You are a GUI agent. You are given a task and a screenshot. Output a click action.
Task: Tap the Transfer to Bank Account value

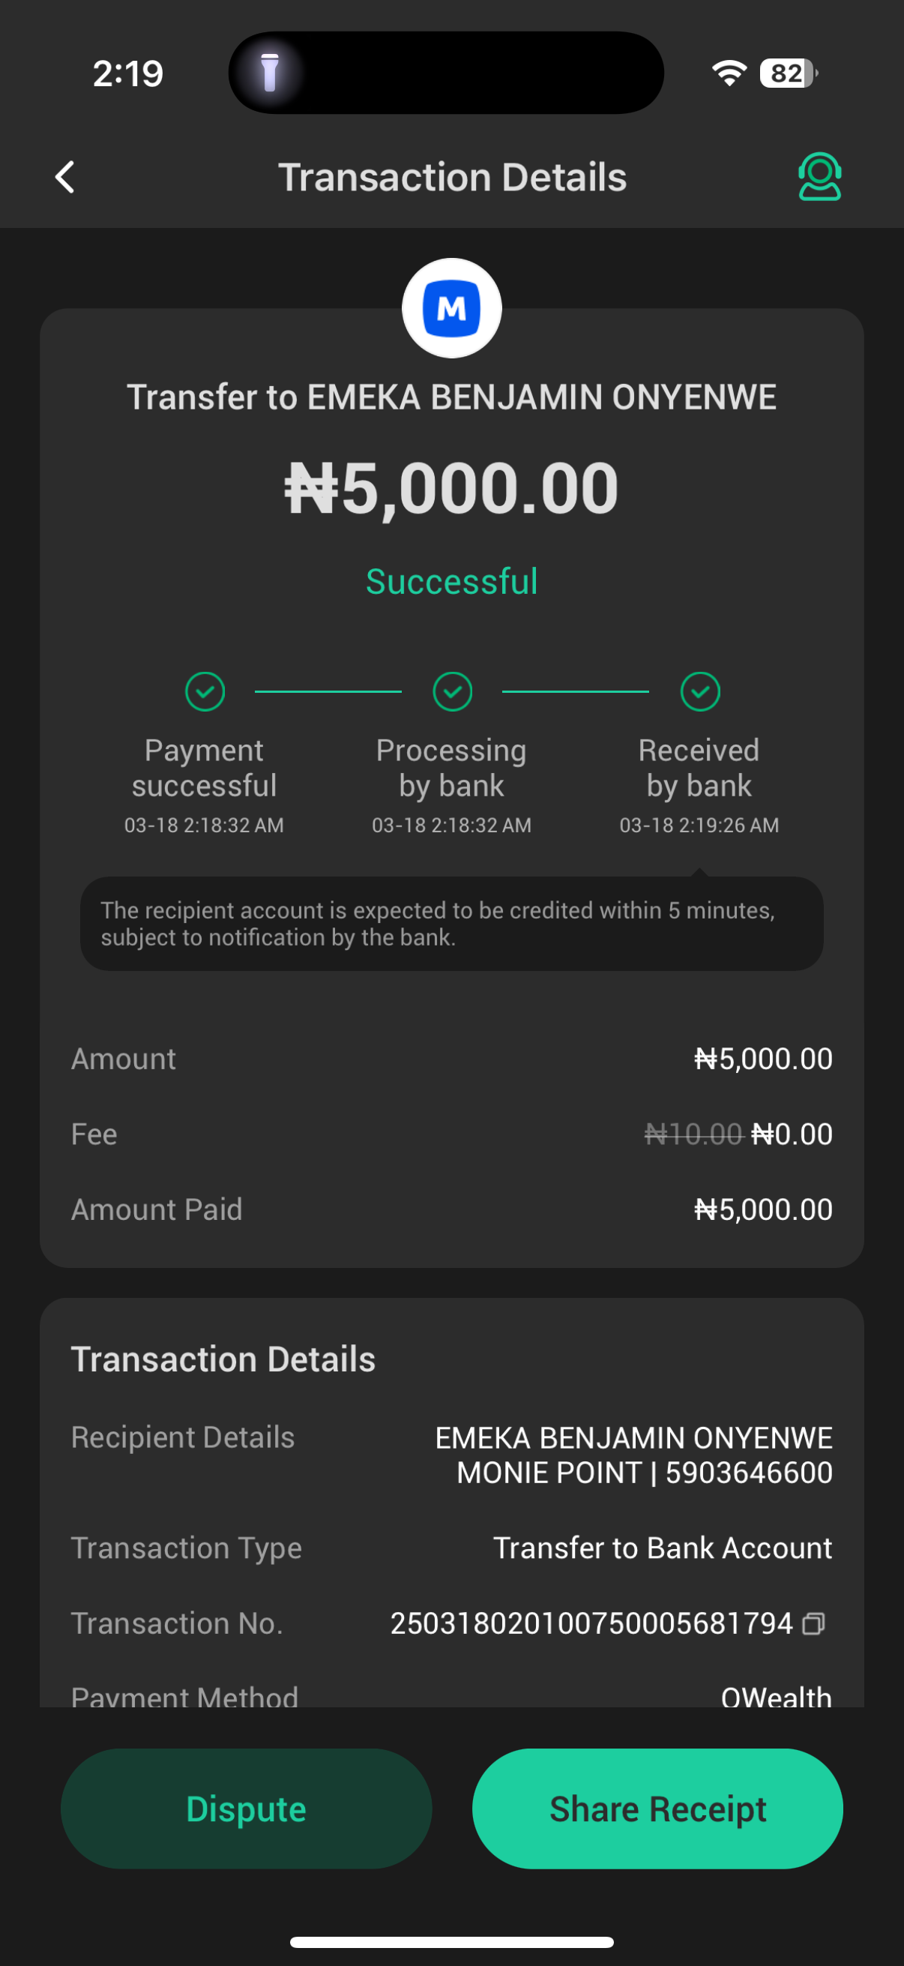coord(662,1548)
